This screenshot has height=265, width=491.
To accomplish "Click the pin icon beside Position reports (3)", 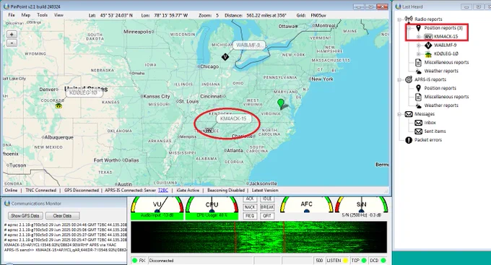I will point(418,28).
